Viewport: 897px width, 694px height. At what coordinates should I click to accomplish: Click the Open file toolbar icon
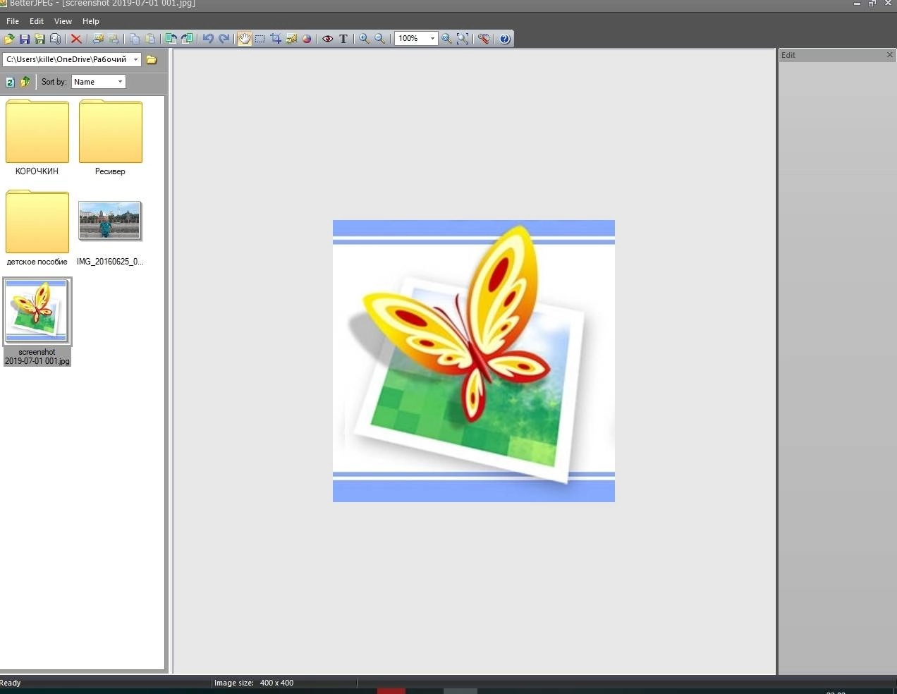(x=9, y=39)
